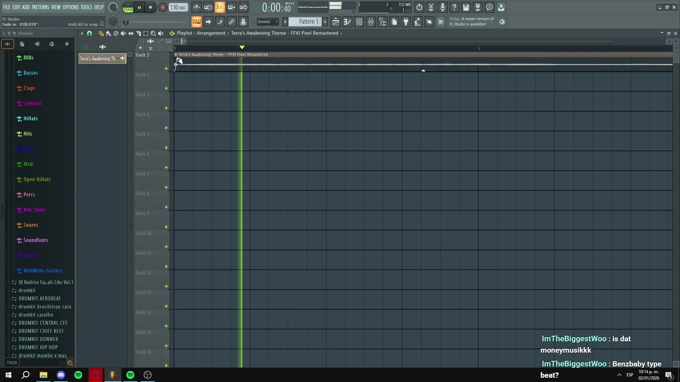Click the microphone recording icon
This screenshot has height=382, width=680.
[x=443, y=7]
